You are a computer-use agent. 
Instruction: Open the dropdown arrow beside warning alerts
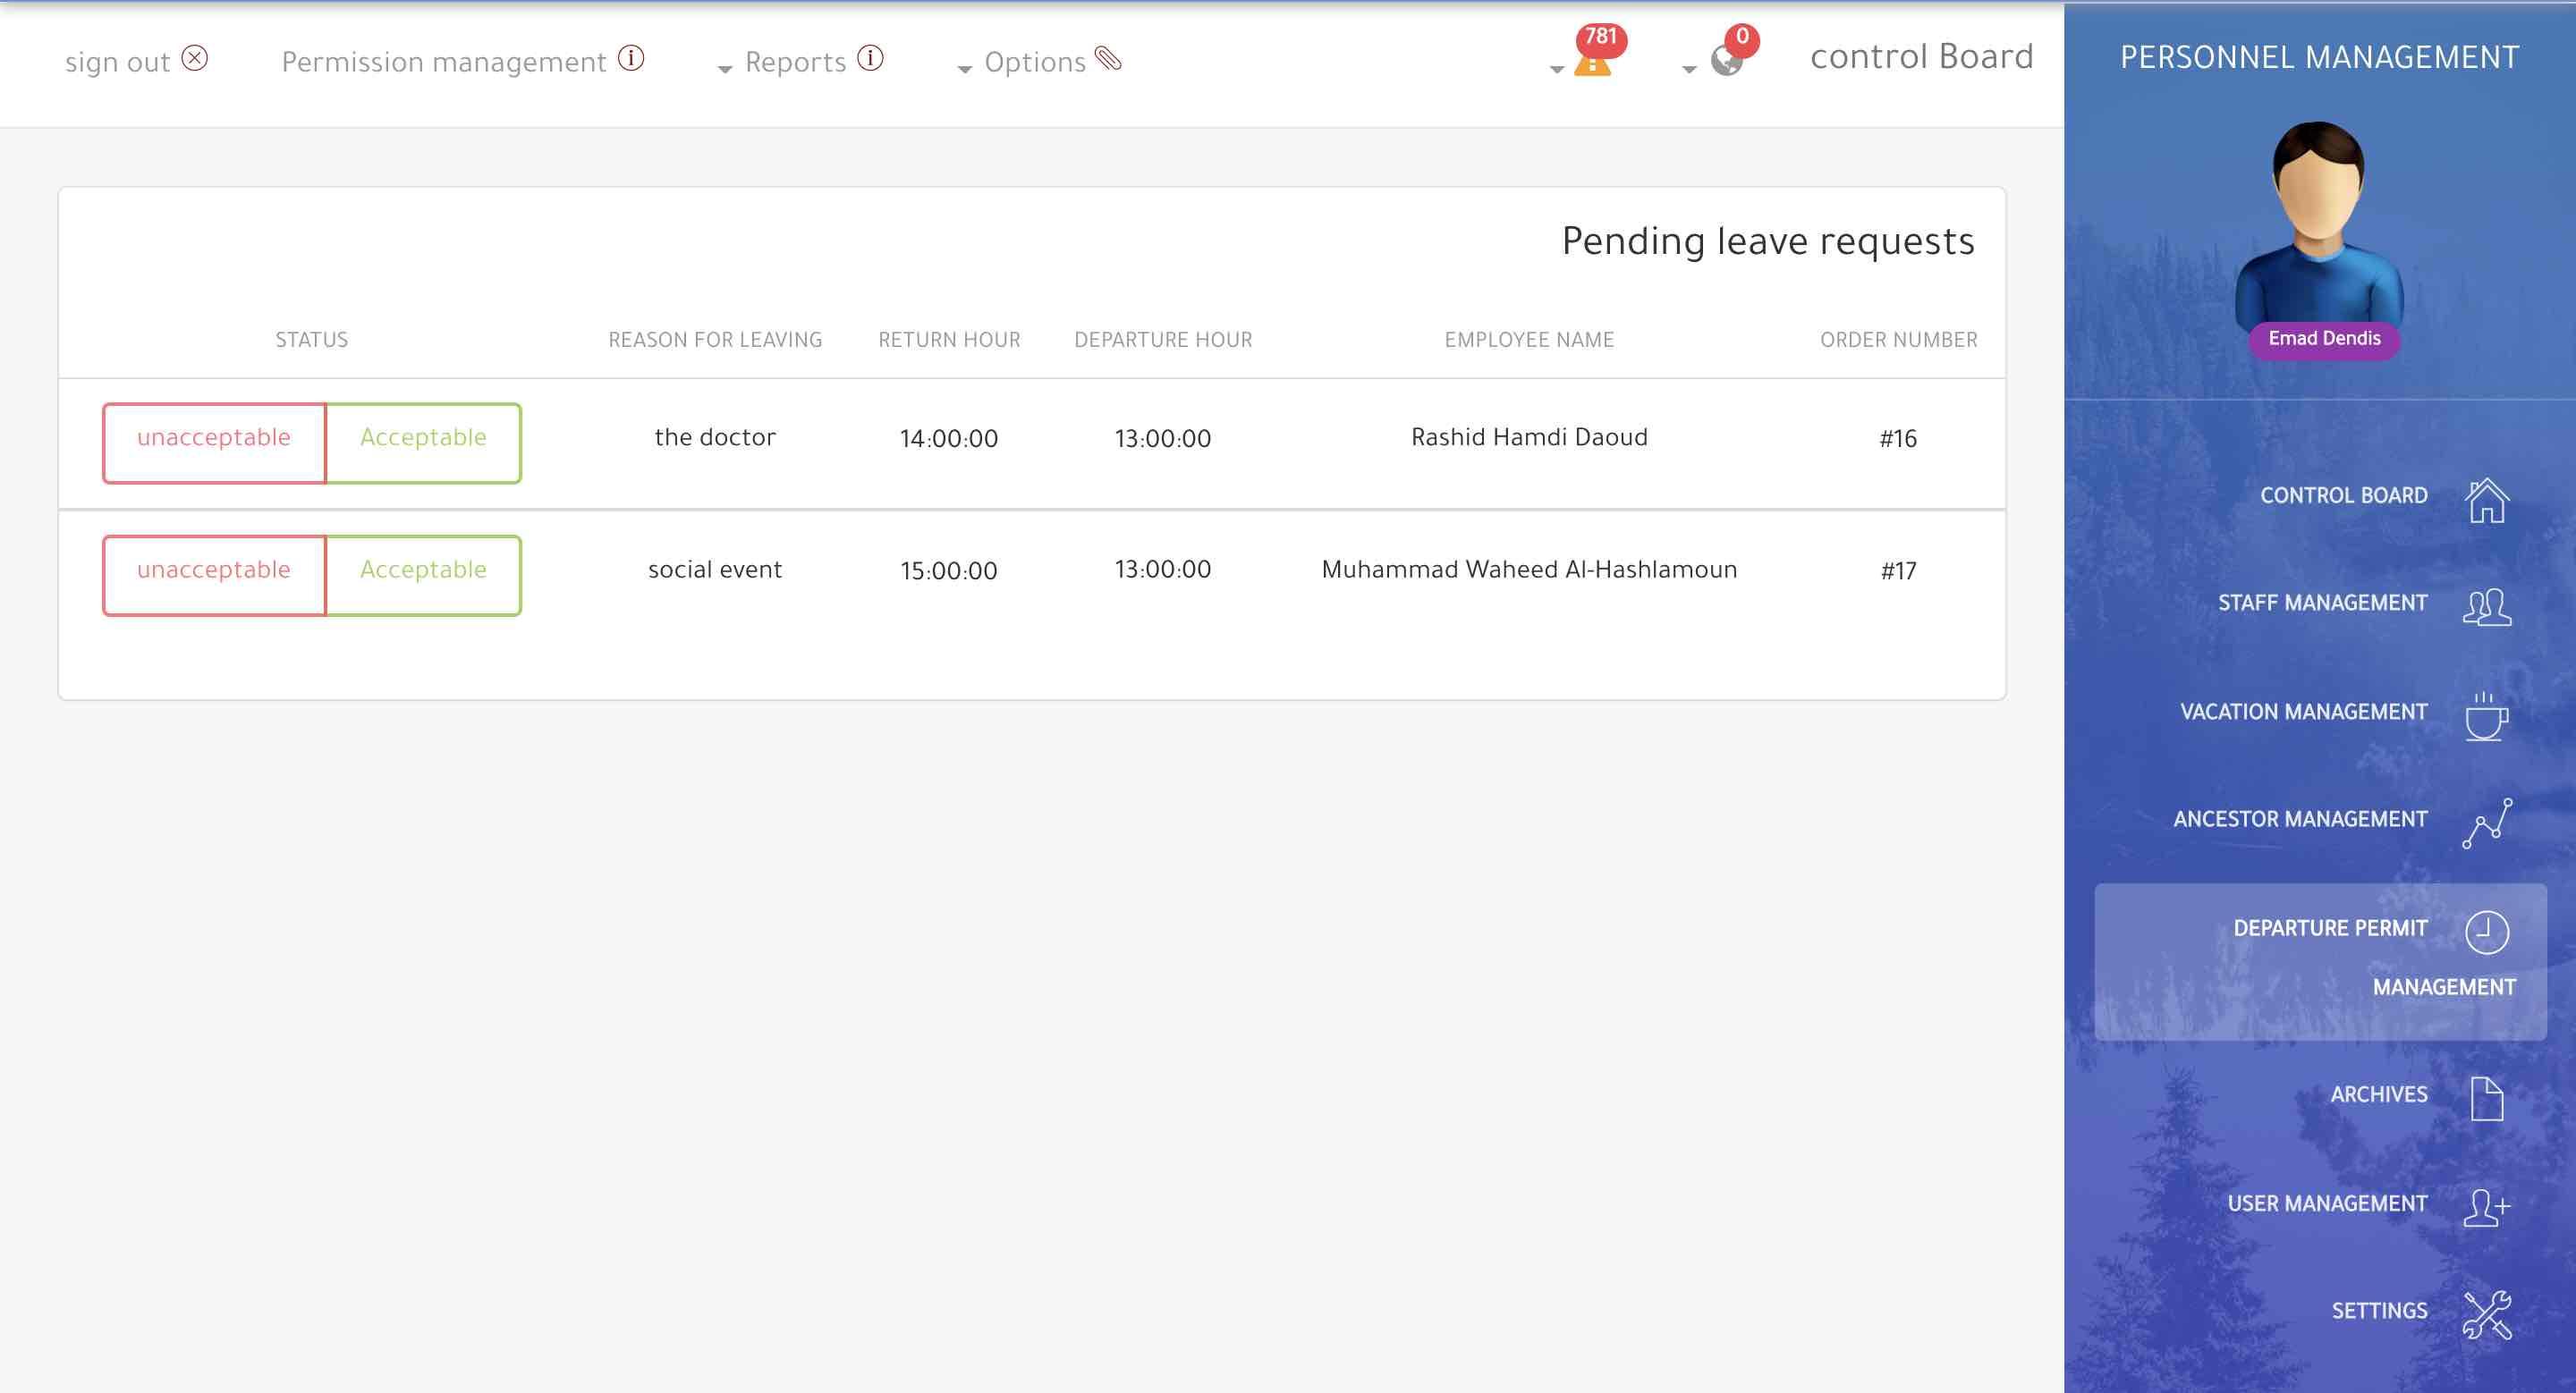point(1556,69)
